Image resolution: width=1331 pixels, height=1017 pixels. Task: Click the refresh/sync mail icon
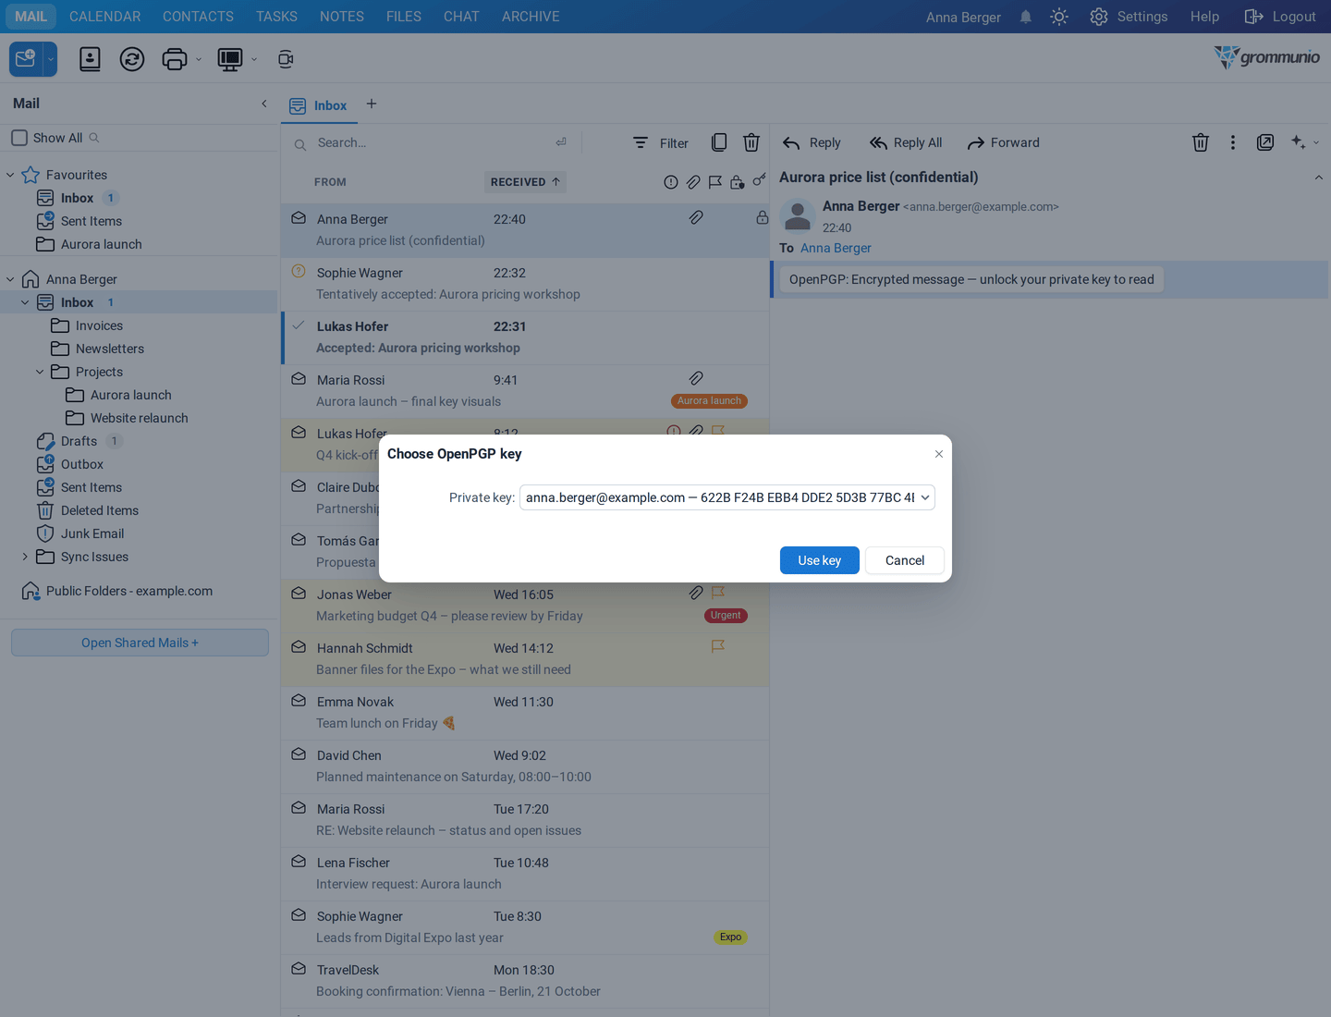(x=132, y=59)
